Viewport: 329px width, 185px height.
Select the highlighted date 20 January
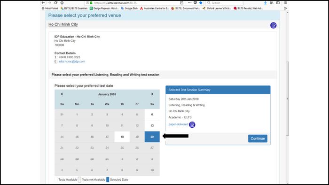tap(152, 137)
